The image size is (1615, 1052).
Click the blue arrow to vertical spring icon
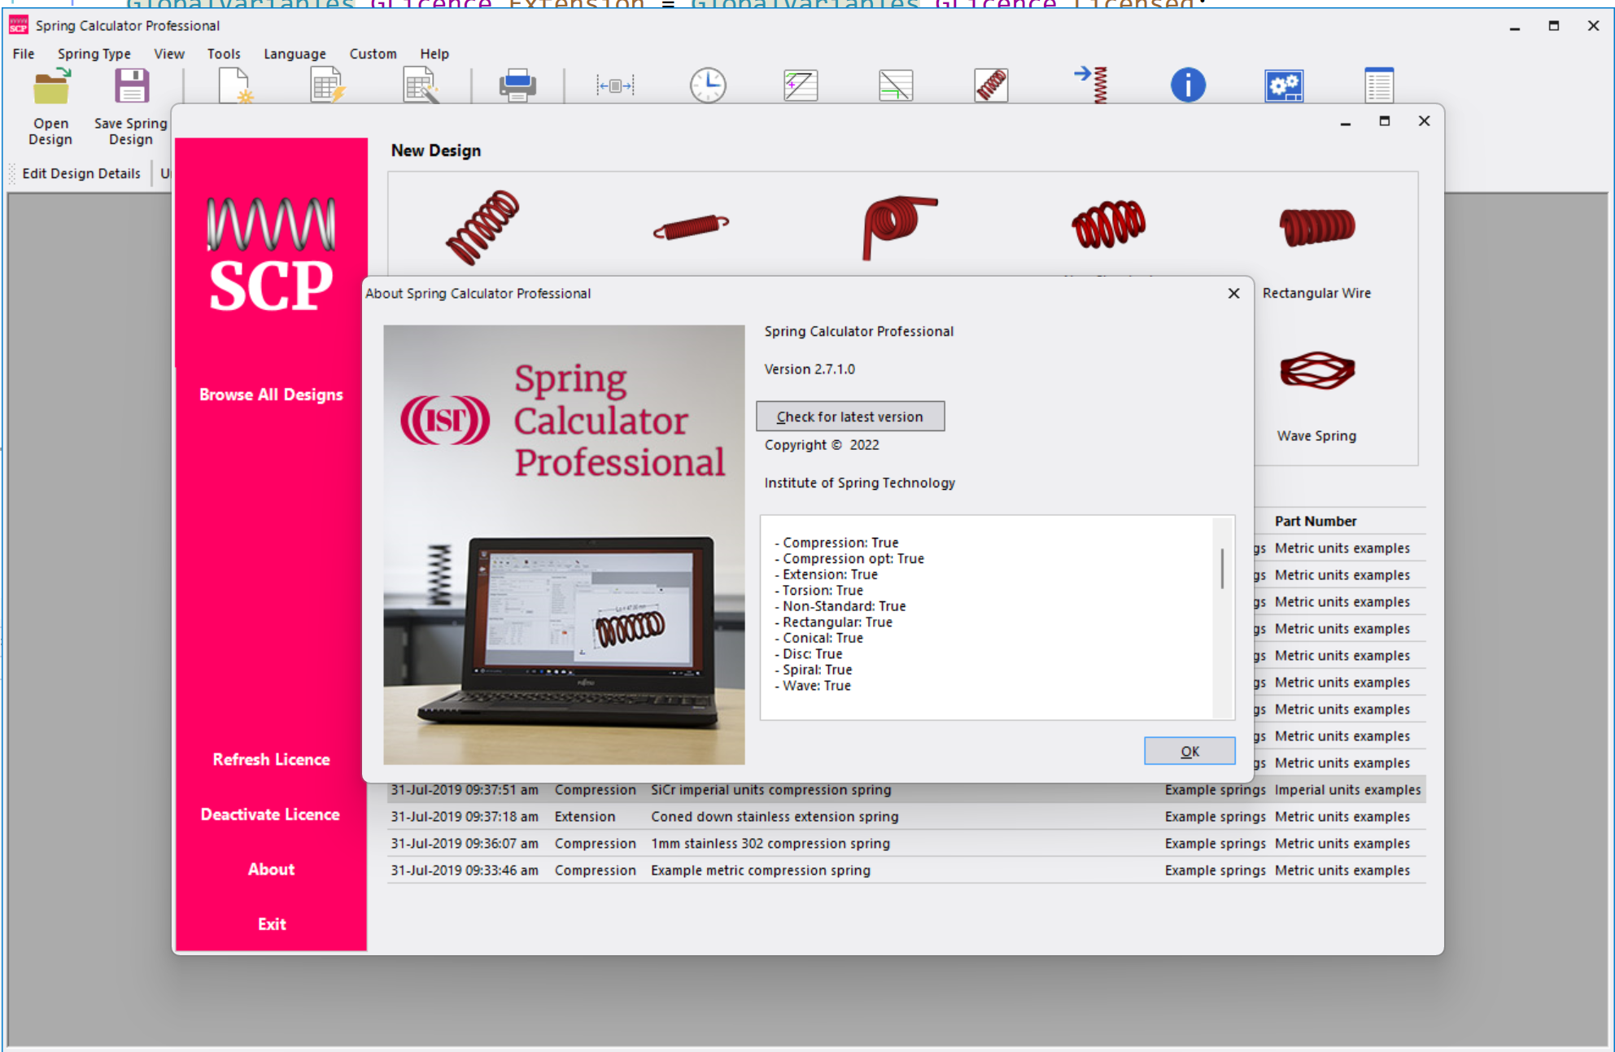click(x=1092, y=85)
